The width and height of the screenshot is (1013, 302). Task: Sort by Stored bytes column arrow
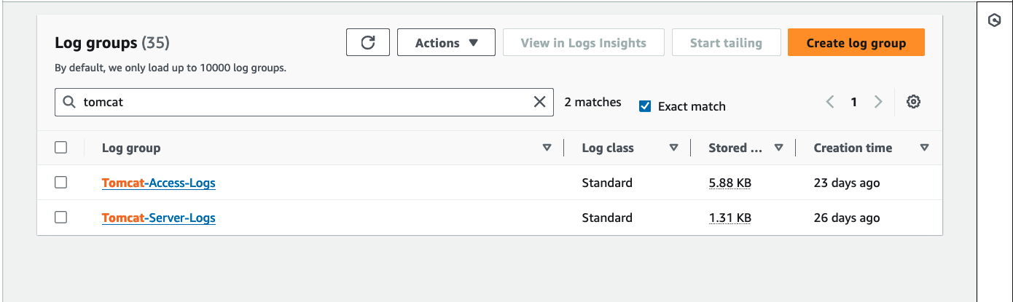[778, 148]
